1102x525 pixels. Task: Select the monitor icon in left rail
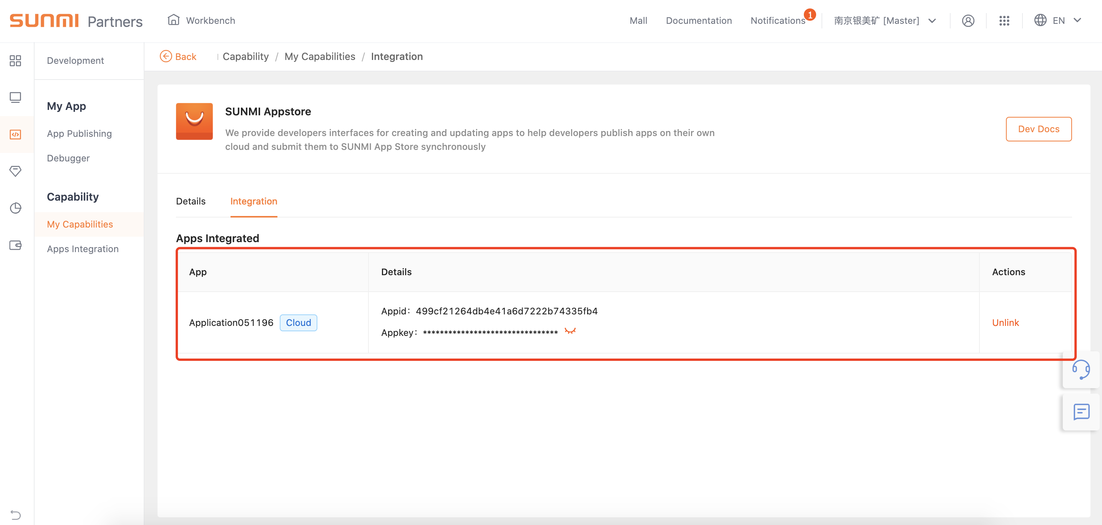pyautogui.click(x=15, y=98)
